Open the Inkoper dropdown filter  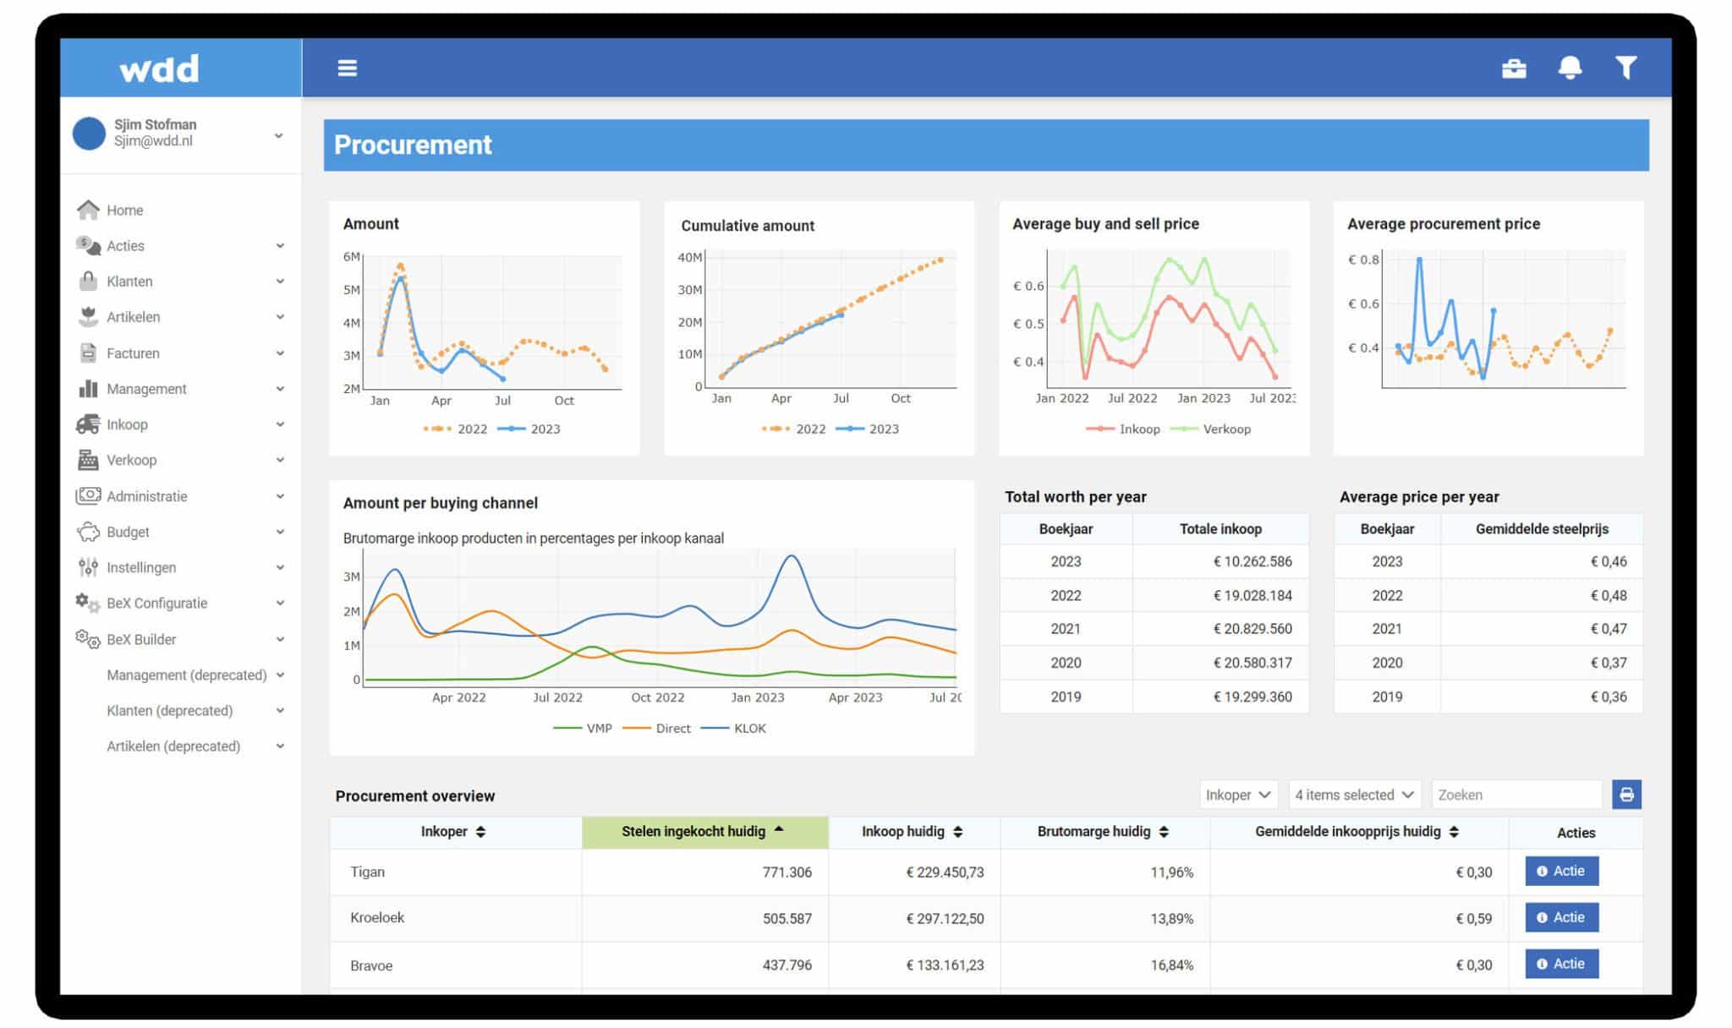pos(1237,795)
